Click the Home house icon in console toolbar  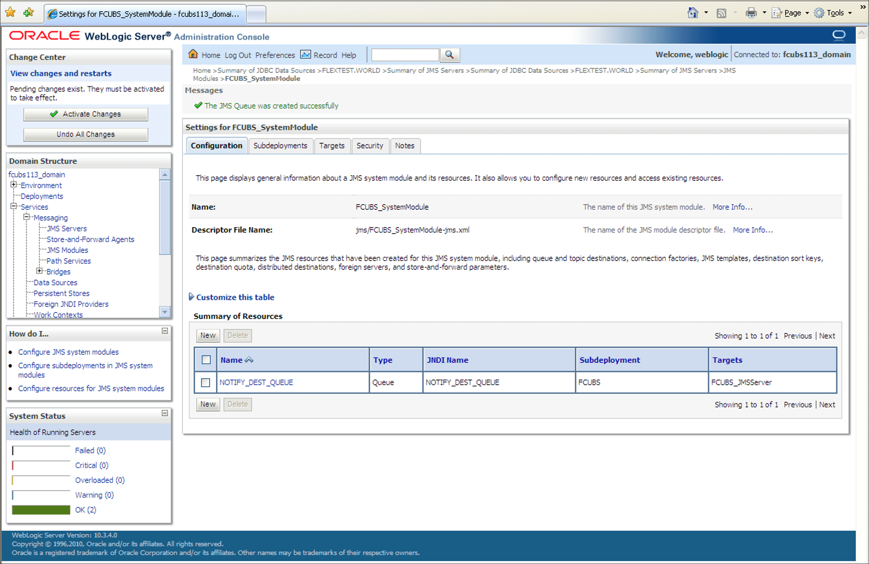[193, 54]
